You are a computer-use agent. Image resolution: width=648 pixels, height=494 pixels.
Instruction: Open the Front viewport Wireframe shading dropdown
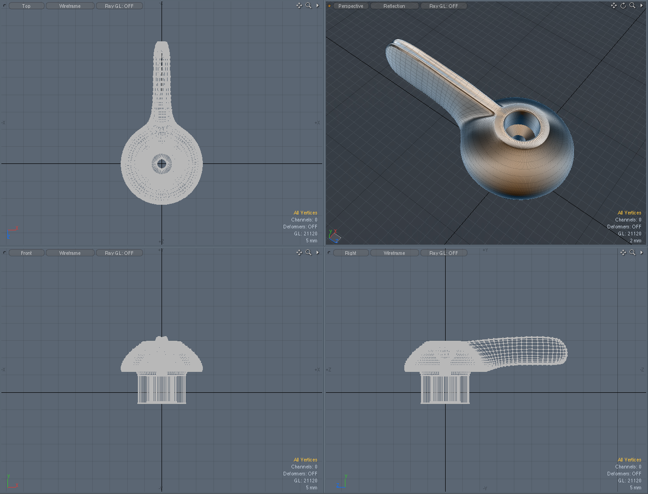coord(70,253)
